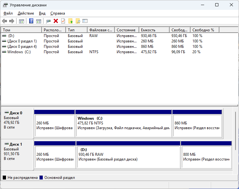This screenshot has width=239, height=189.
Task: Open the view settings checklist icon
Action: pos(85,21)
